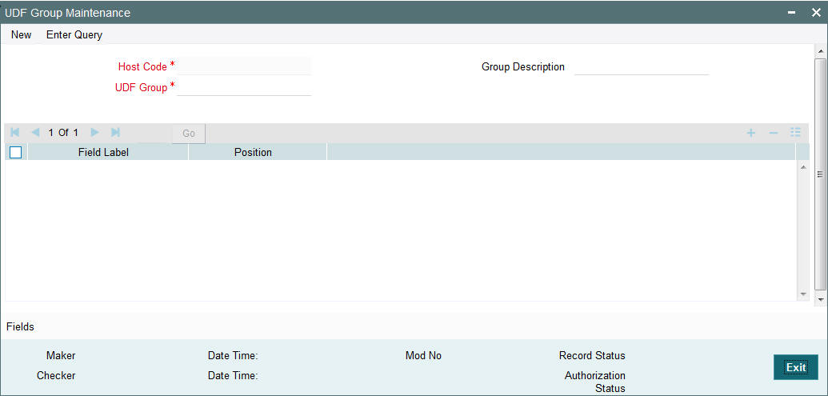Add a row with the plus icon
Screen dimensions: 828x396
(750, 133)
